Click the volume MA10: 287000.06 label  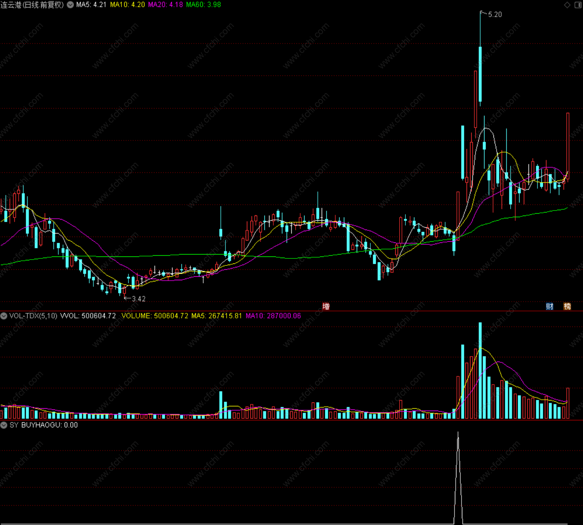point(273,316)
